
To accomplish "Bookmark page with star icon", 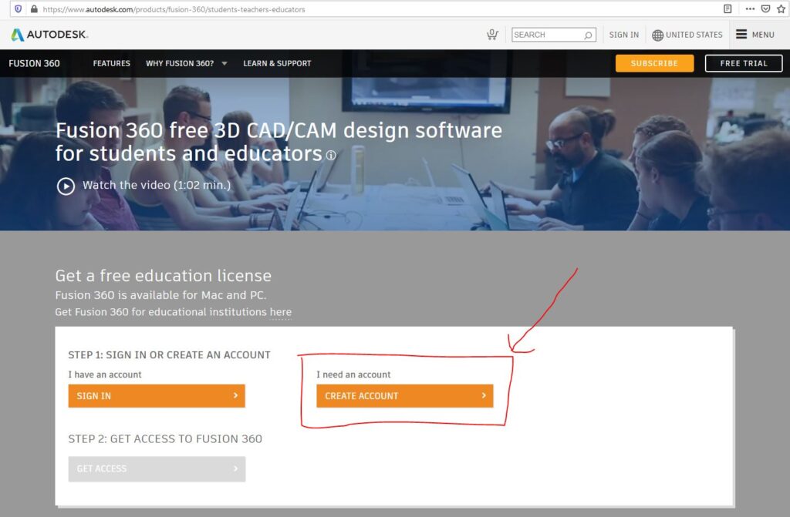I will point(782,8).
